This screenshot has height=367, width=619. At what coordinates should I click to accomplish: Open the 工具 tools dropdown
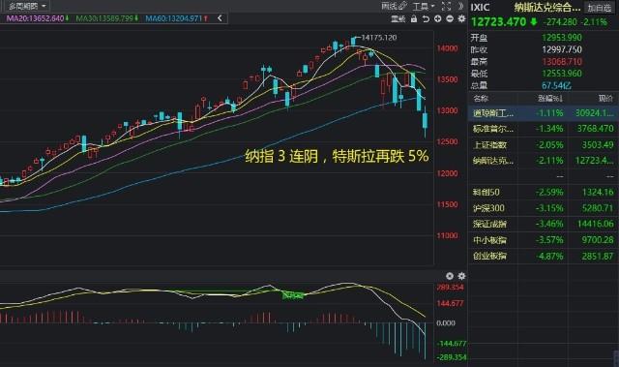click(x=424, y=7)
